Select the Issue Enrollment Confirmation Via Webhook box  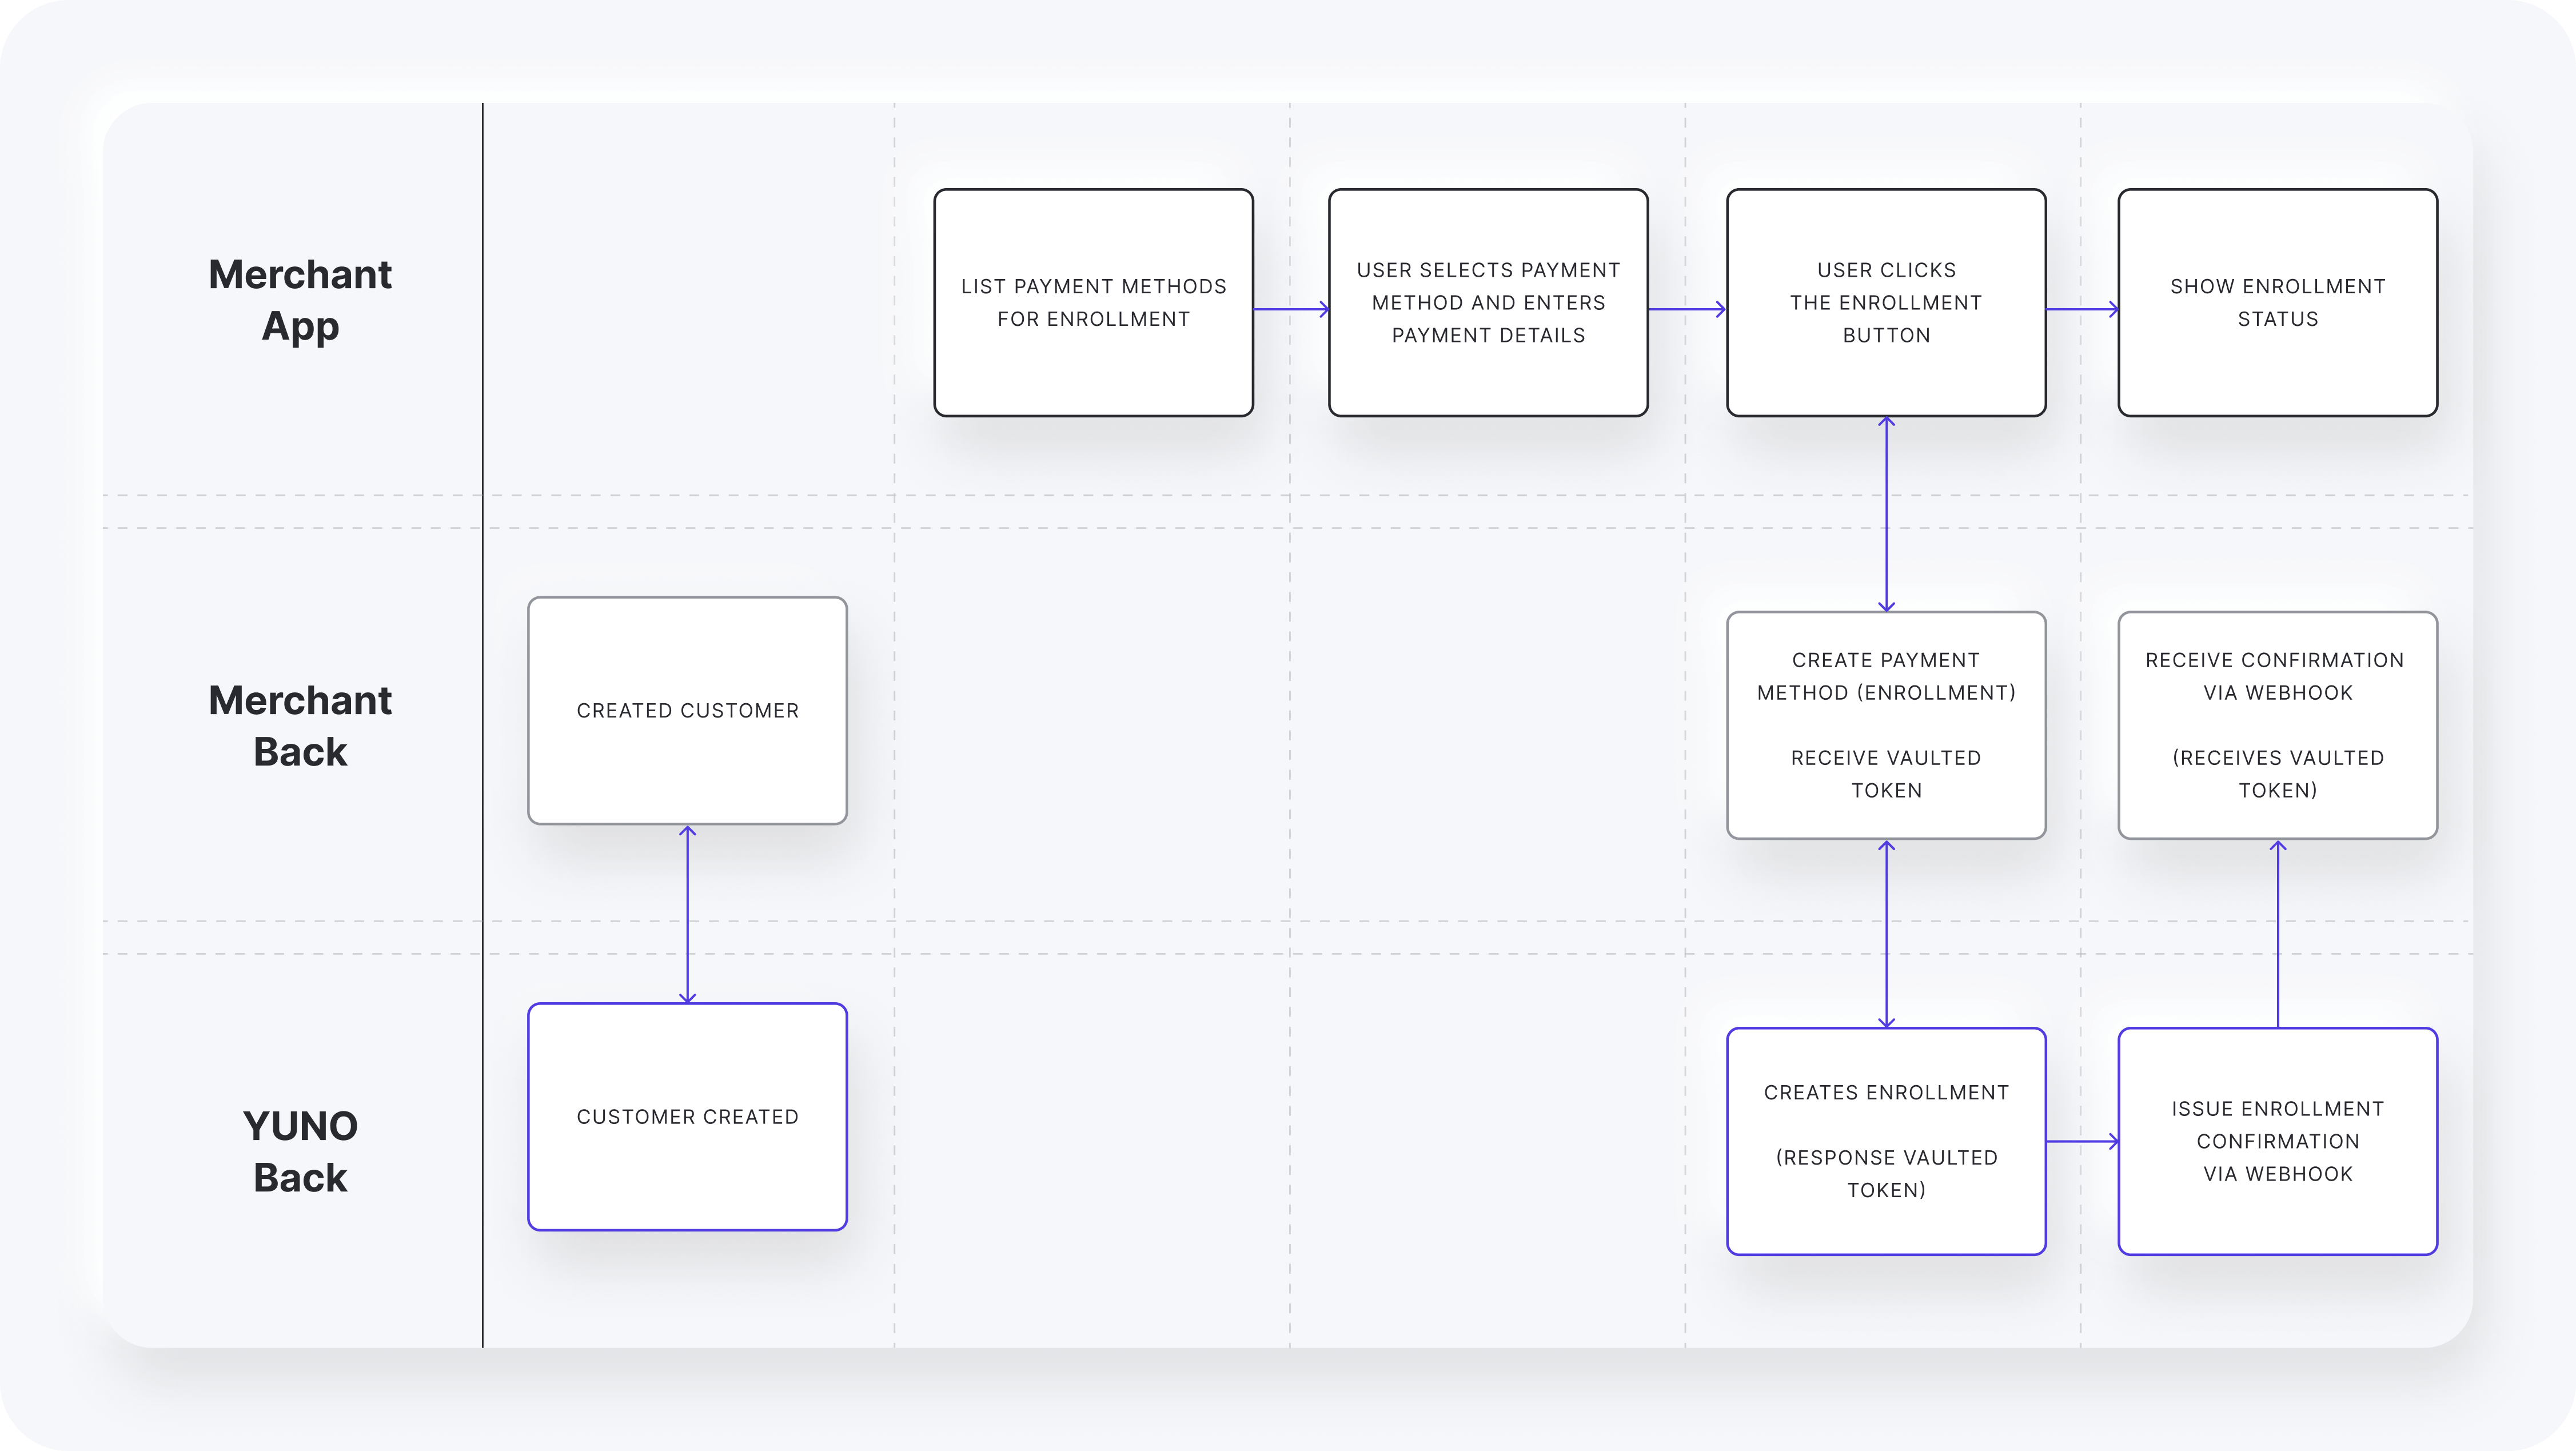2277,1140
